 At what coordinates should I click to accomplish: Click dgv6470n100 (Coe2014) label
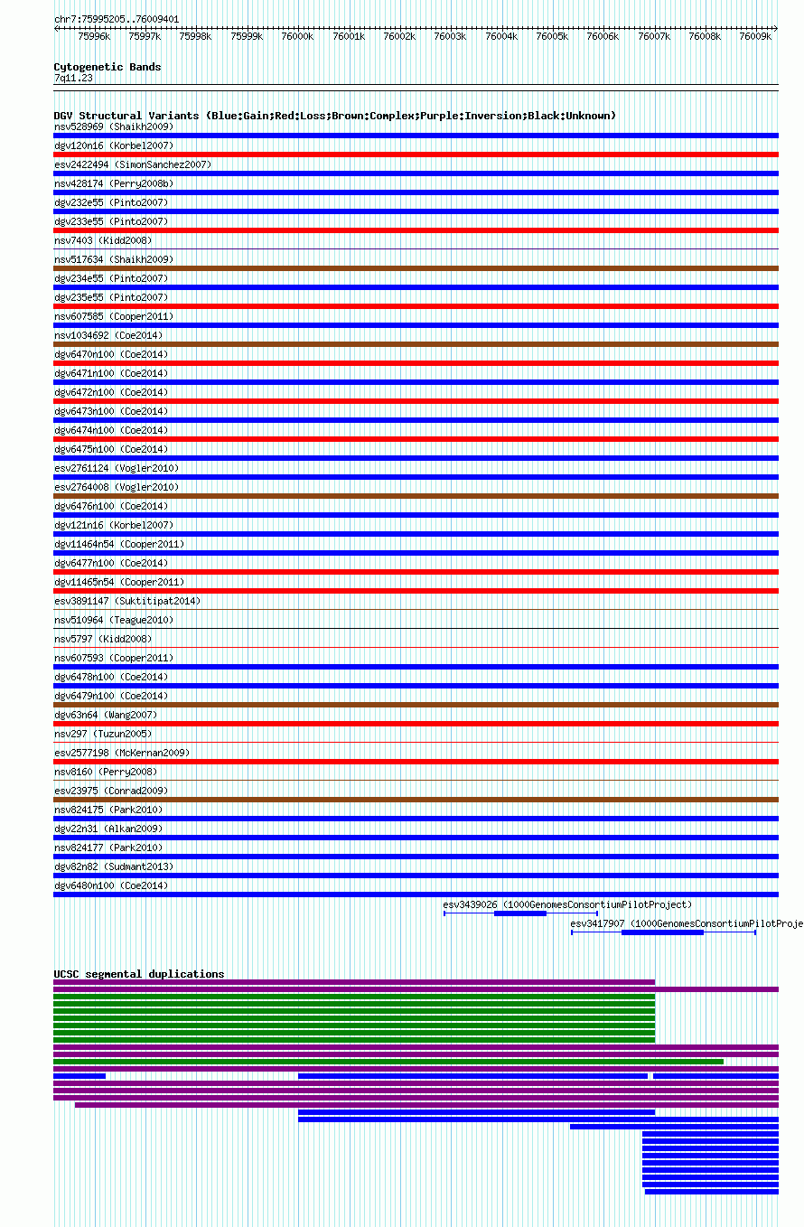(111, 354)
